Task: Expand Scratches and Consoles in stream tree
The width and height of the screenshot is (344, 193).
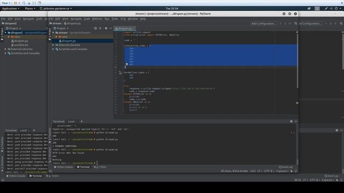Action: [53, 49]
